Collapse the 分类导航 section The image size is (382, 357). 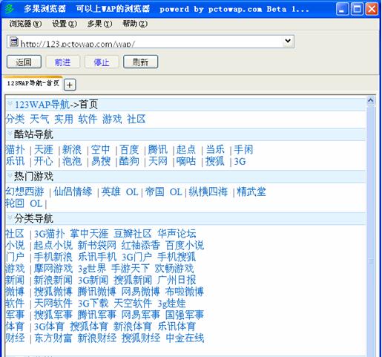click(x=10, y=217)
